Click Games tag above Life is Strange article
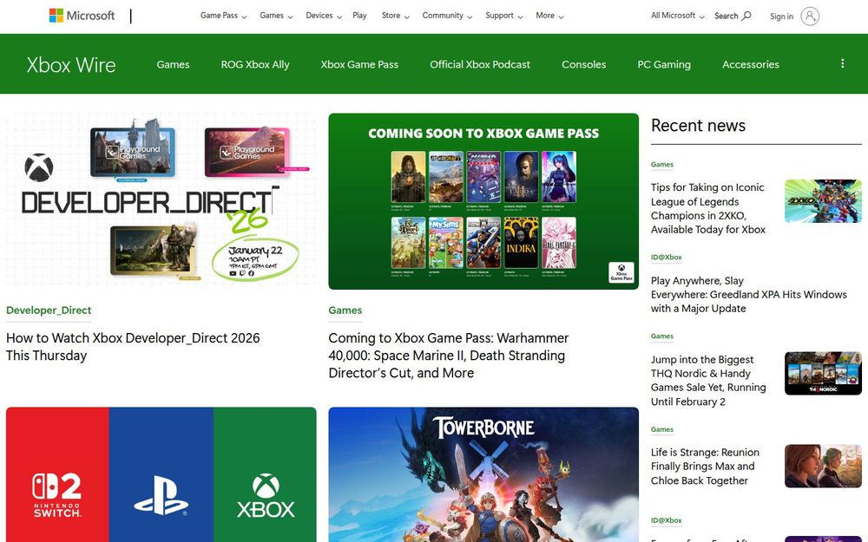868x542 pixels. click(661, 429)
